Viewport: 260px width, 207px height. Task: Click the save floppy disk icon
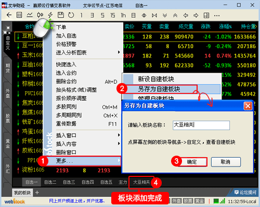click(x=61, y=15)
